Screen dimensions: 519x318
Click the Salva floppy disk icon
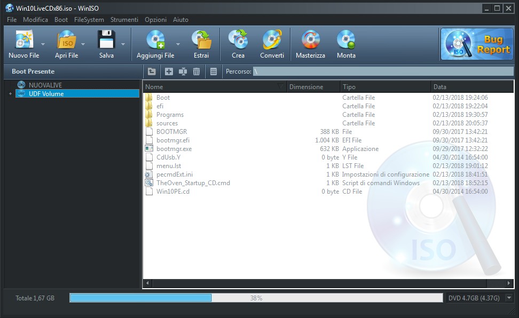point(106,39)
